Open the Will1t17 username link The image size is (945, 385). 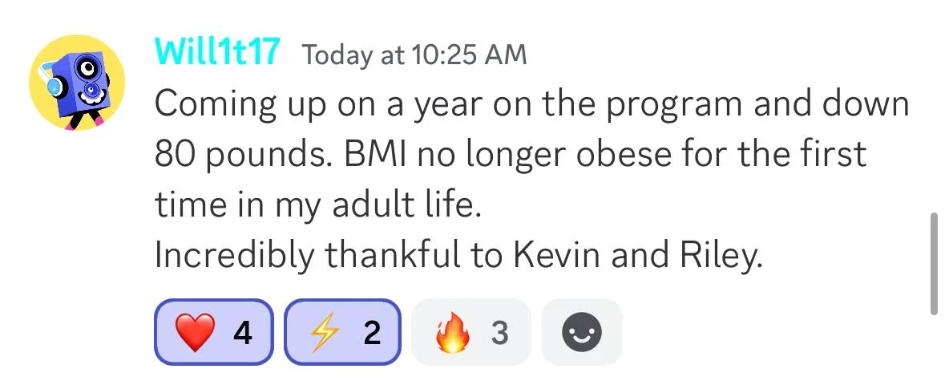tap(217, 52)
